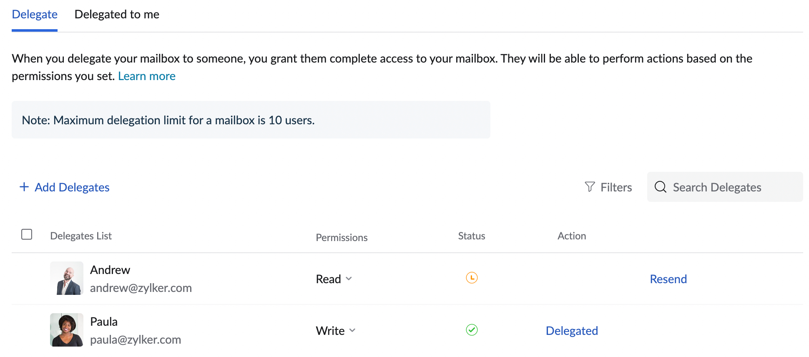The height and width of the screenshot is (357, 809).
Task: Click the plus icon beside Add Delegates
Action: pyautogui.click(x=24, y=187)
